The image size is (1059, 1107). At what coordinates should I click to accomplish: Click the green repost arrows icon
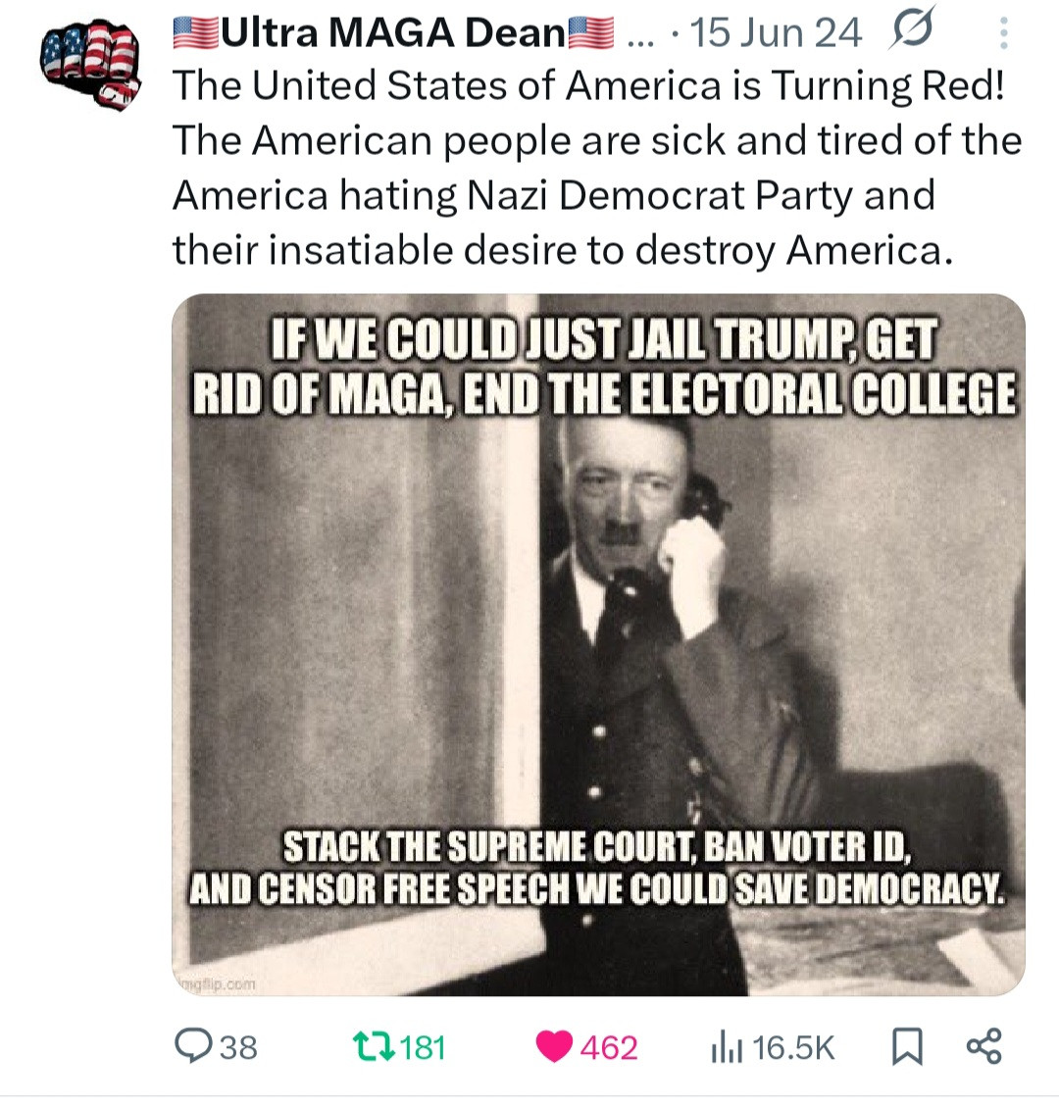click(374, 1046)
